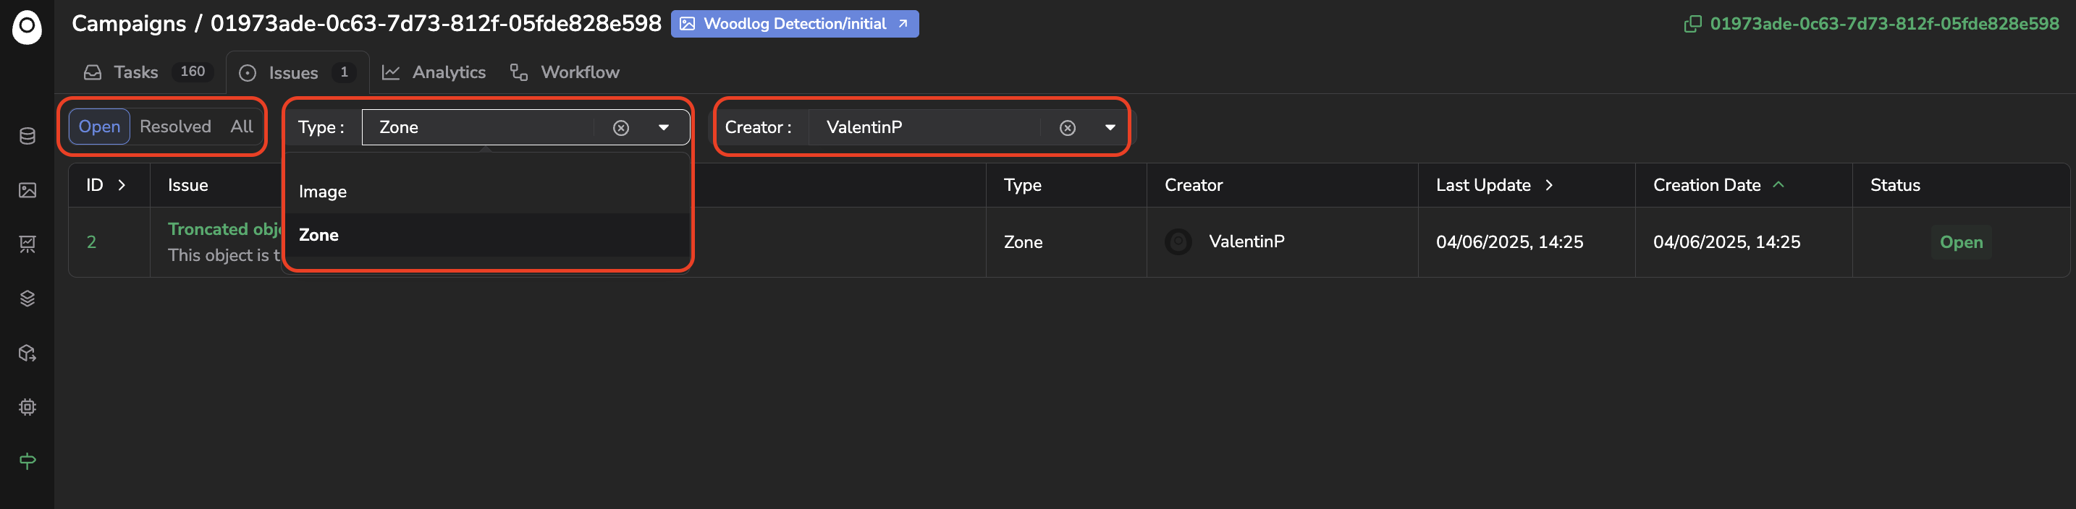Copy campaign ID in green text
The width and height of the screenshot is (2076, 509).
click(x=1884, y=24)
